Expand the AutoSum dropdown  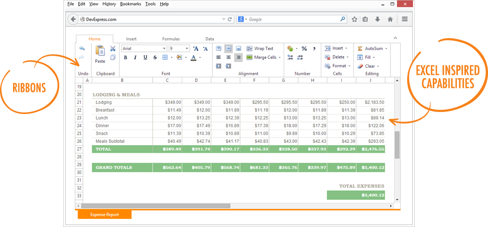(x=386, y=49)
